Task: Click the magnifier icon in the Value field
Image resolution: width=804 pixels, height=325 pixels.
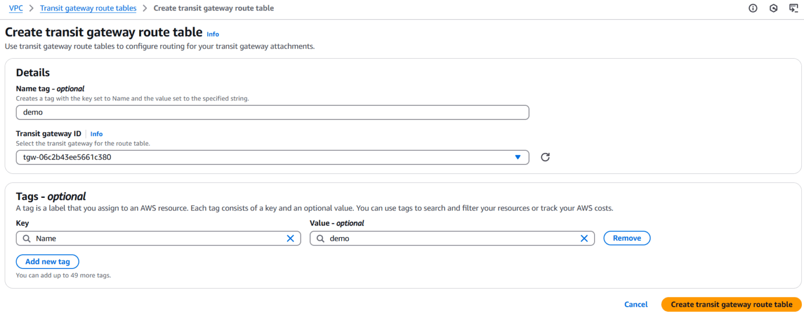Action: click(320, 238)
